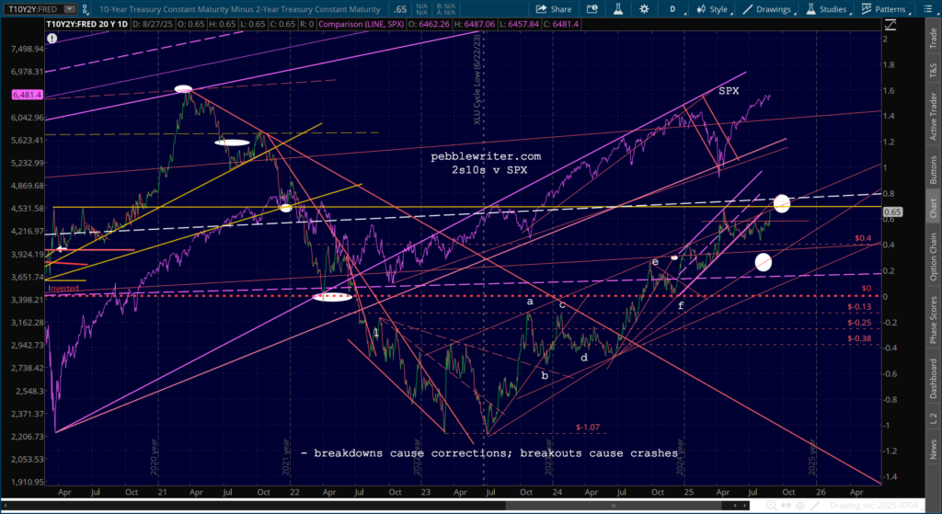942x514 pixels.
Task: Click the chart alert warning icon
Action: coord(52,39)
